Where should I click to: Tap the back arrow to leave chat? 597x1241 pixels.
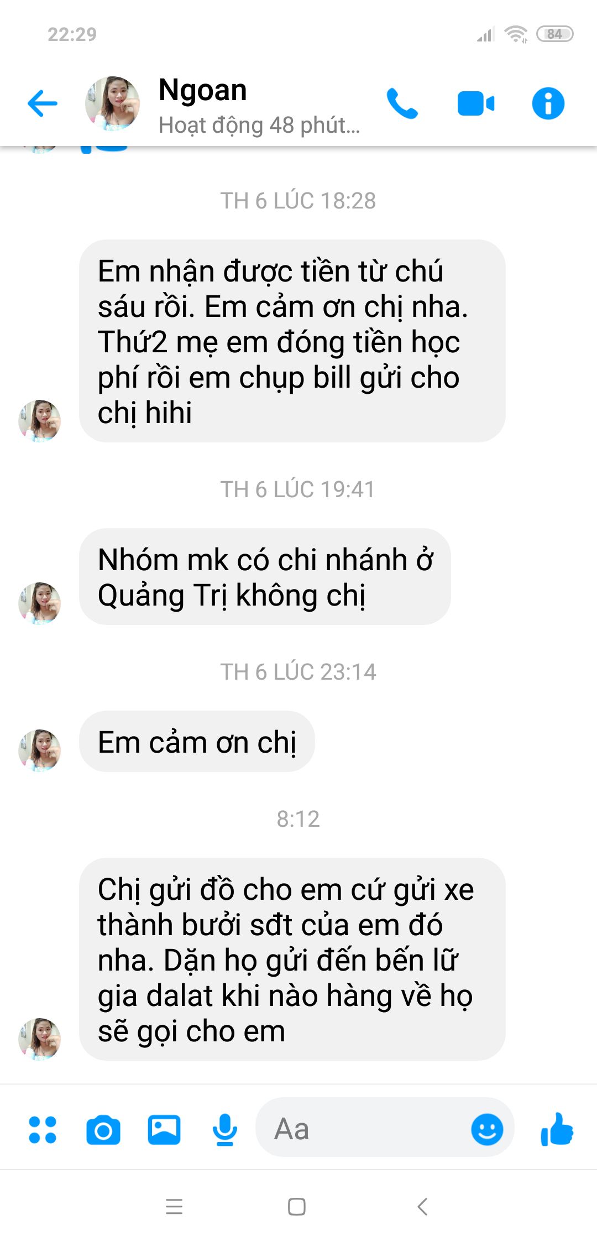click(43, 103)
